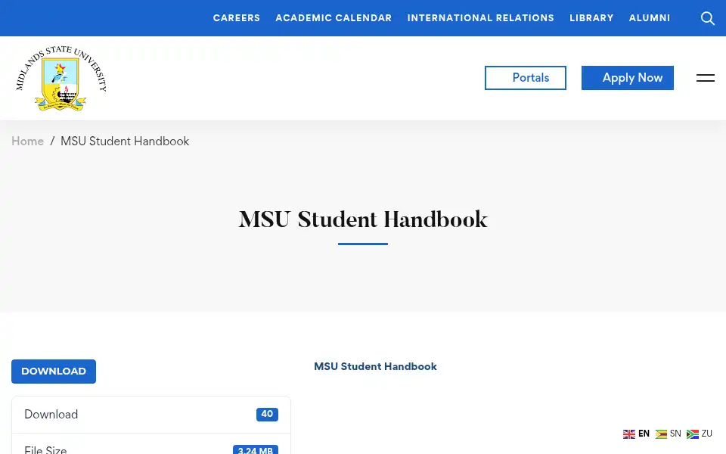Image resolution: width=726 pixels, height=454 pixels.
Task: Select the Zimbabwe flag for Shona
Action: 661,434
